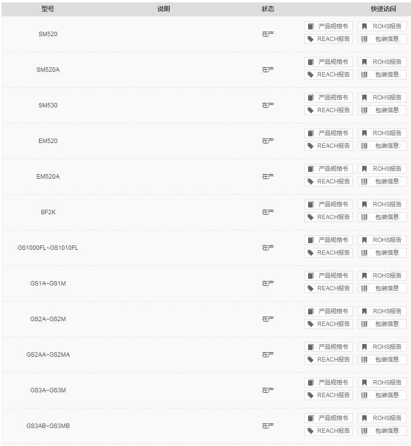Click the 快速访问 column header
Screen dimensions: 411x446
[383, 9]
